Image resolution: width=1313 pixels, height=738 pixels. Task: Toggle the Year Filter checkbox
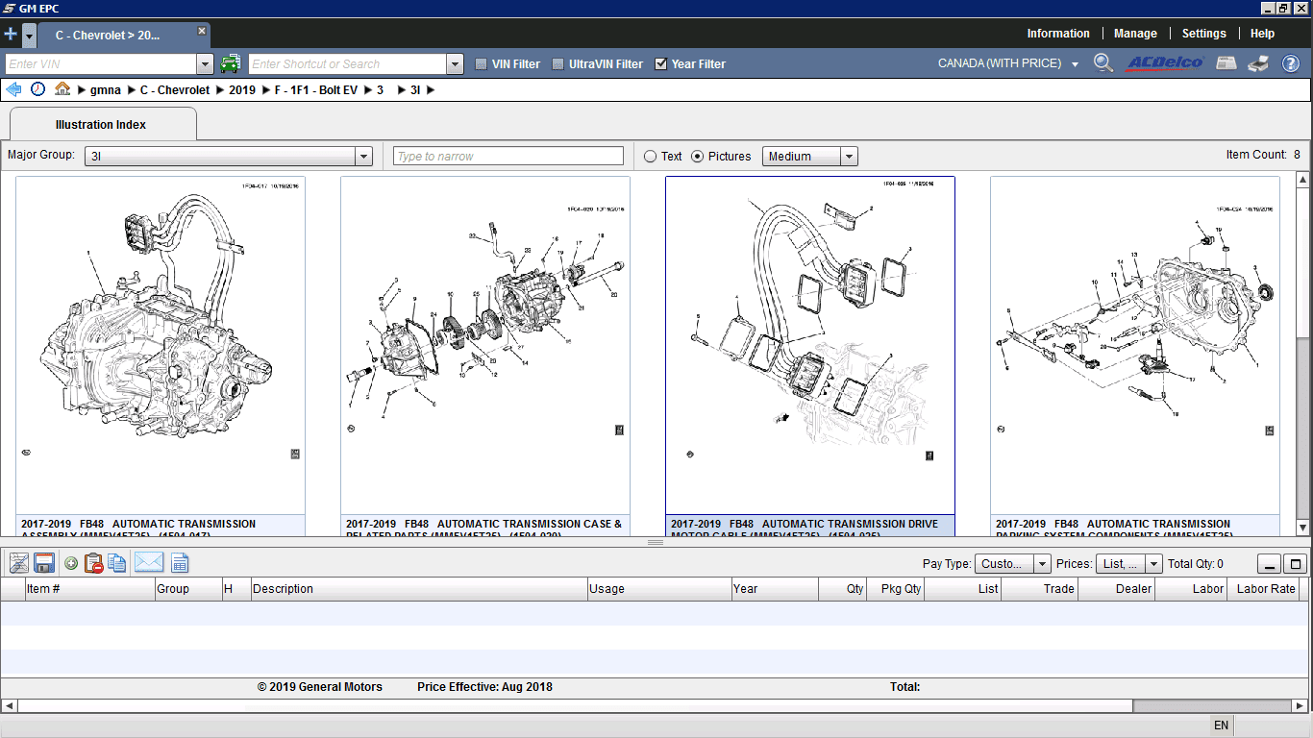pyautogui.click(x=661, y=64)
